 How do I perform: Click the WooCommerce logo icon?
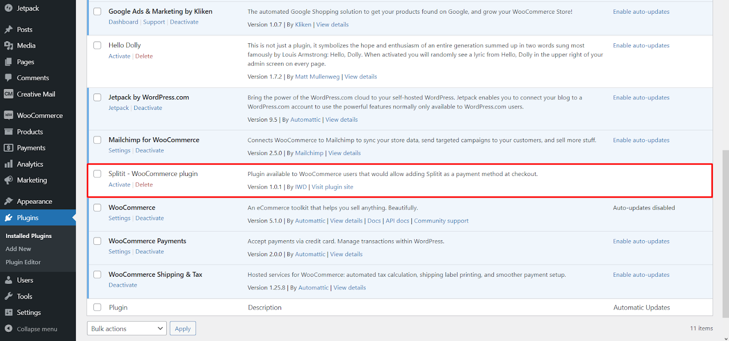pyautogui.click(x=8, y=115)
